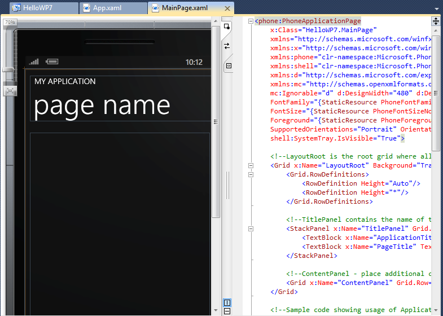The width and height of the screenshot is (443, 316).
Task: Click the designer vertical scrollbar thumb
Action: point(216,121)
